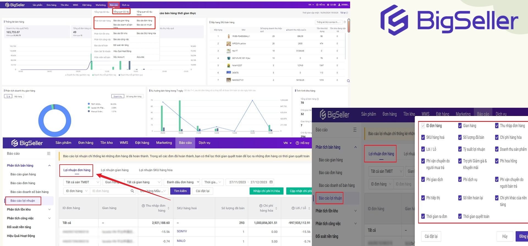The height and width of the screenshot is (246, 528).
Task: Switch to Lợi nhuận gian hàng tab
Action: (x=115, y=170)
